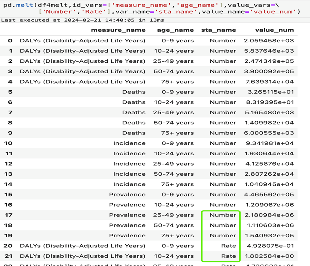Click '10-24 years' in row 16
310x266 pixels.
[174, 205]
